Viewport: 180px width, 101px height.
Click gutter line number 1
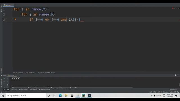pyautogui.click(x=4, y=9)
